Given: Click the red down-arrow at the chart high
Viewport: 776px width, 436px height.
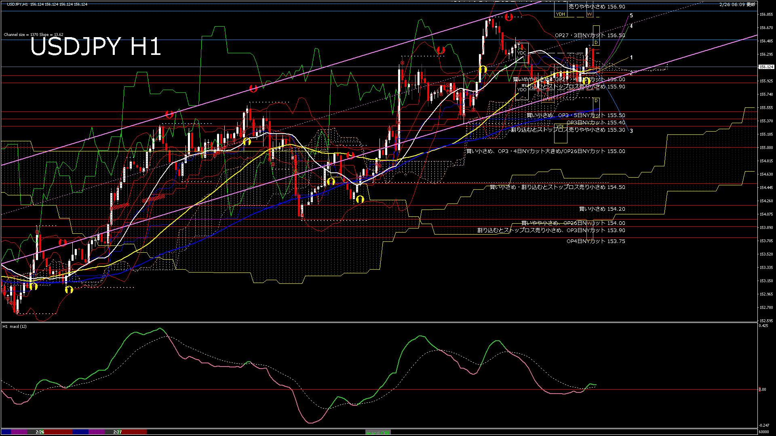Looking at the screenshot, I should tap(509, 17).
